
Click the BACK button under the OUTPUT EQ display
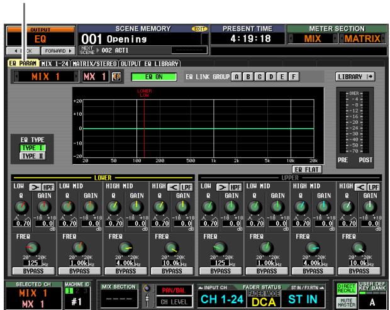tap(23, 51)
